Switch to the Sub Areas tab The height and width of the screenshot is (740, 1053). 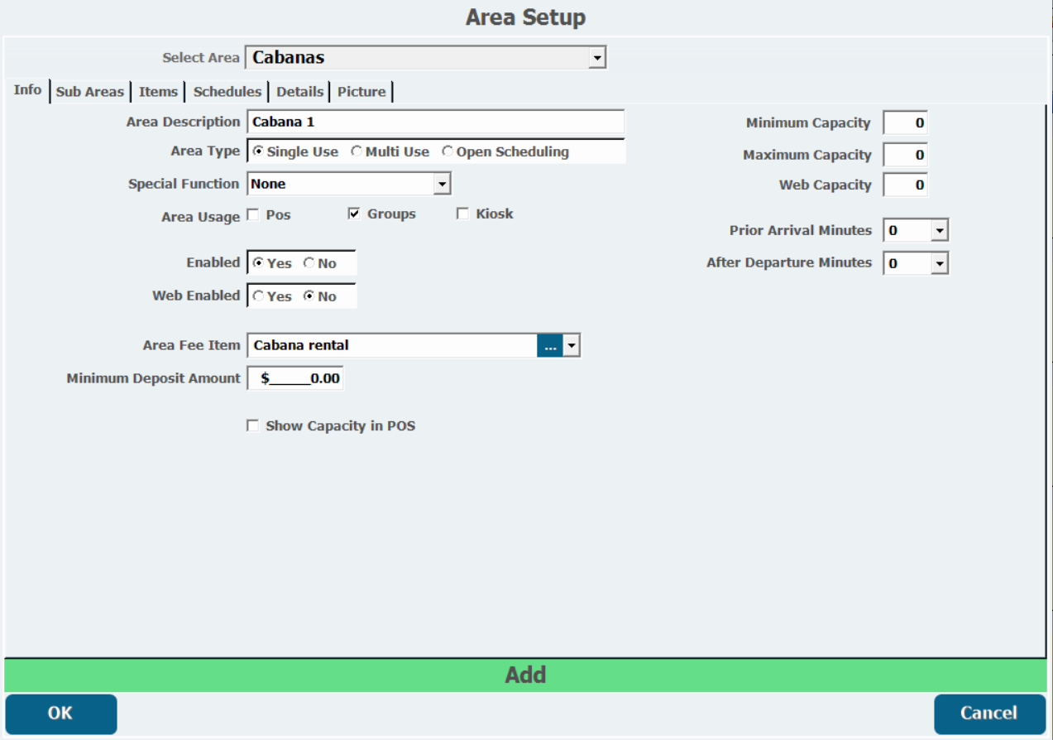tap(89, 92)
